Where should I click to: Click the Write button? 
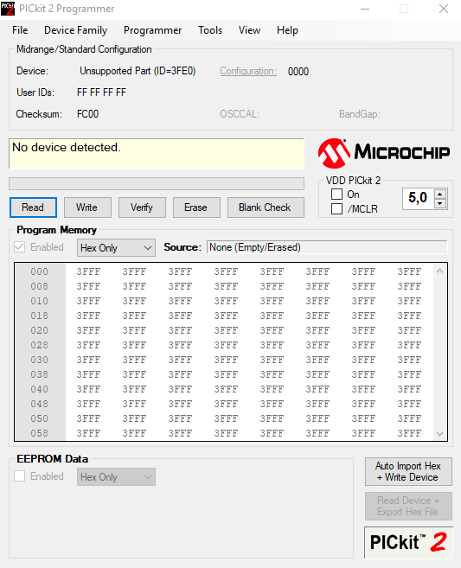pyautogui.click(x=87, y=207)
